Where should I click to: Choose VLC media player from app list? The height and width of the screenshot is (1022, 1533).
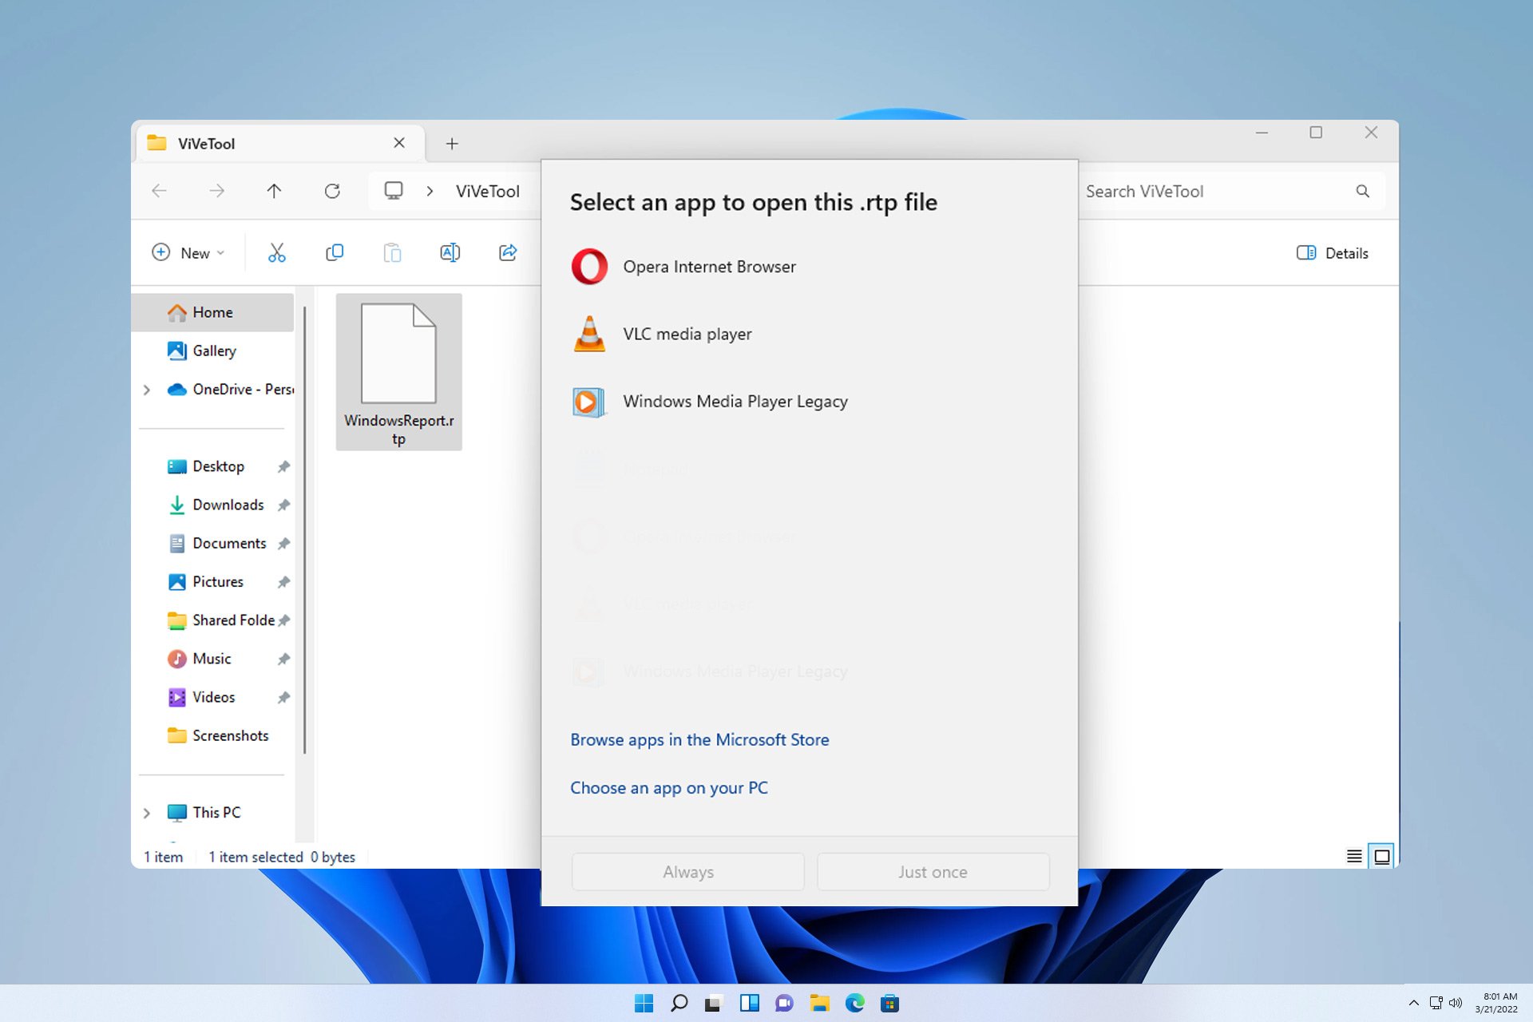pos(809,334)
